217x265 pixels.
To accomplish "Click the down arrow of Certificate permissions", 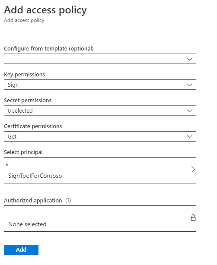I will pyautogui.click(x=189, y=136).
